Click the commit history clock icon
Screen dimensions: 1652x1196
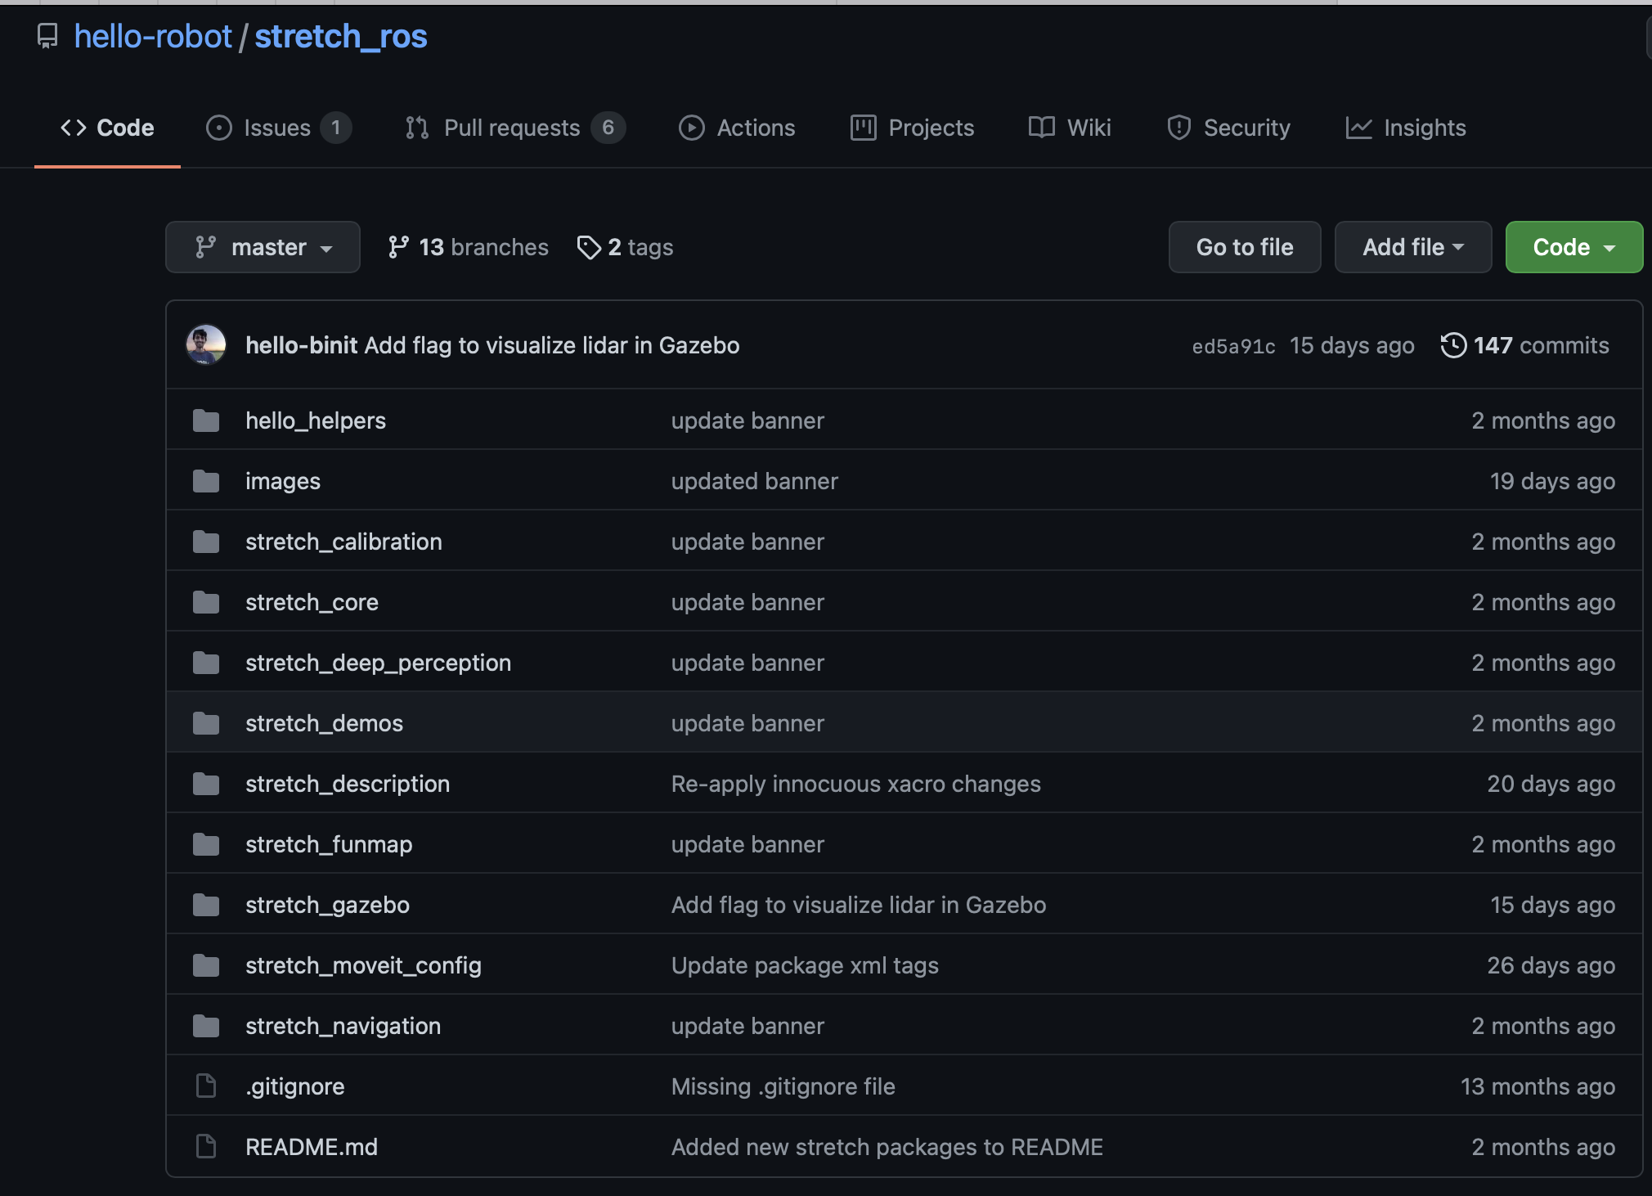pos(1452,345)
